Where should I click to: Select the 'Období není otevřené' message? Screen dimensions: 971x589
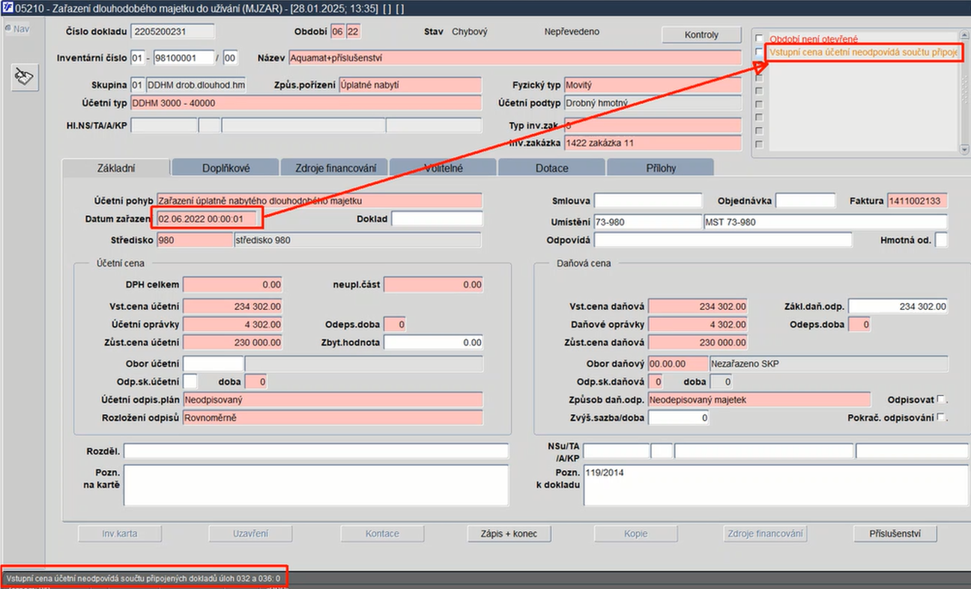tap(814, 38)
